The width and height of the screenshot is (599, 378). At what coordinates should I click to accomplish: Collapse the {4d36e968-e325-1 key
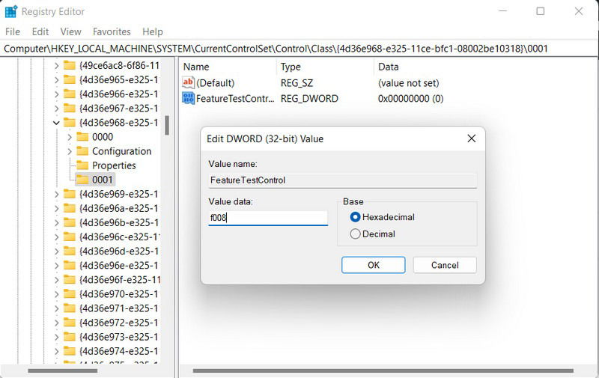pos(57,123)
